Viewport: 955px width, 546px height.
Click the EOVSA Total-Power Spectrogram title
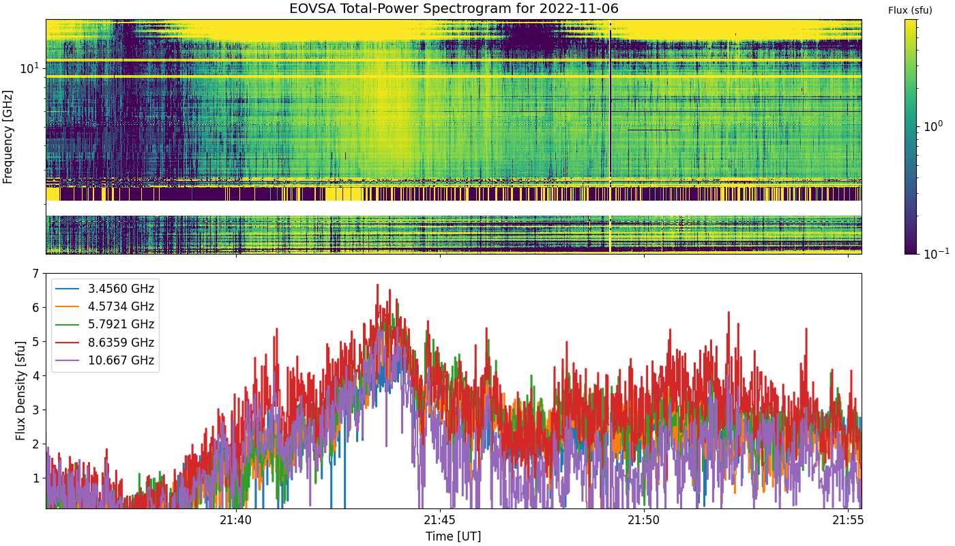pyautogui.click(x=454, y=9)
